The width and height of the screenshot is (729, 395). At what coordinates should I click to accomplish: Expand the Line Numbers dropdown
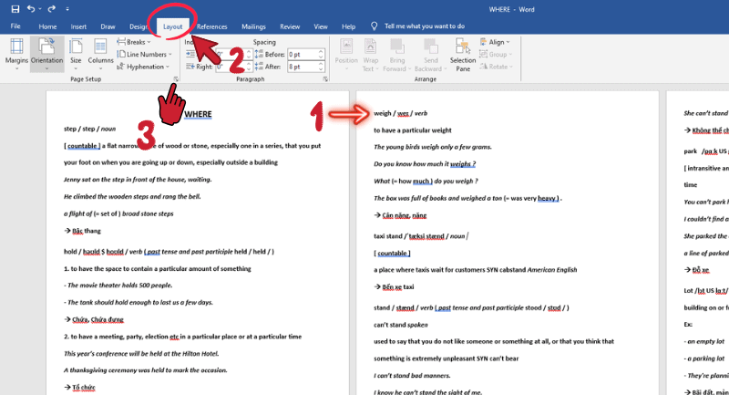pyautogui.click(x=146, y=54)
